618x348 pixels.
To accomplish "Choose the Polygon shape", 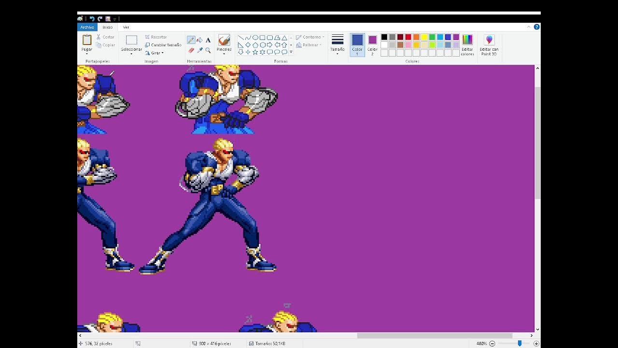I will (x=277, y=38).
